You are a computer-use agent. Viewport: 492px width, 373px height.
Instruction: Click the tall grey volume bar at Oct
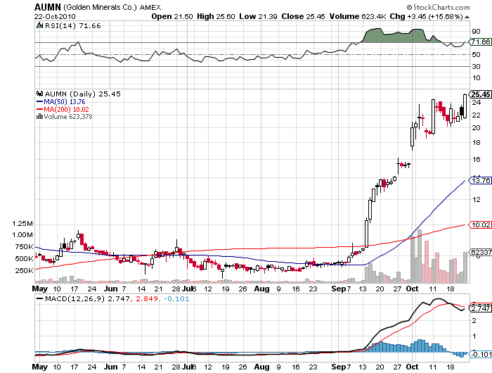[413, 259]
